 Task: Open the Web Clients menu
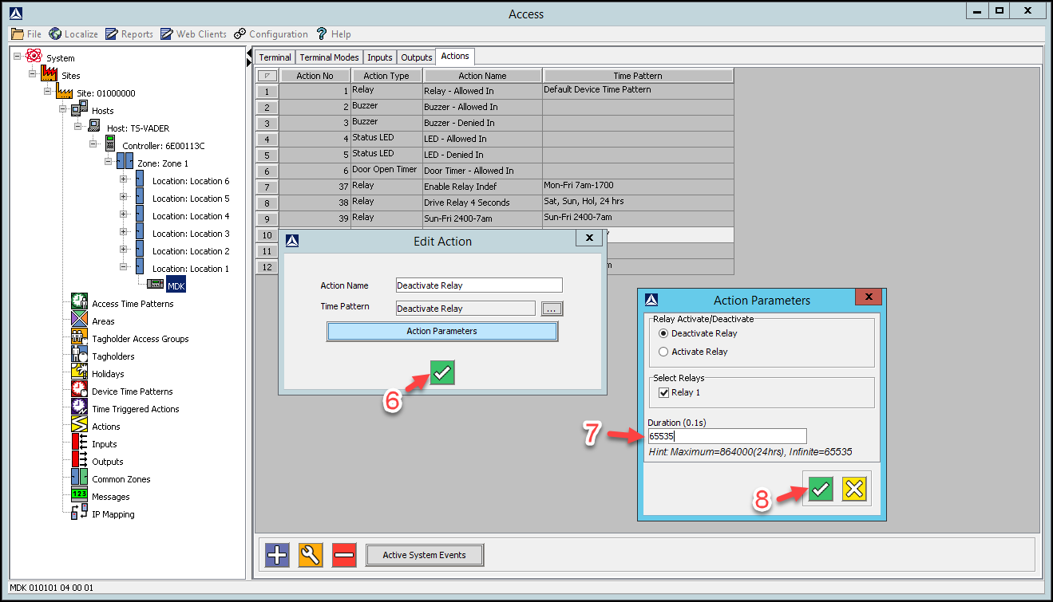click(193, 34)
